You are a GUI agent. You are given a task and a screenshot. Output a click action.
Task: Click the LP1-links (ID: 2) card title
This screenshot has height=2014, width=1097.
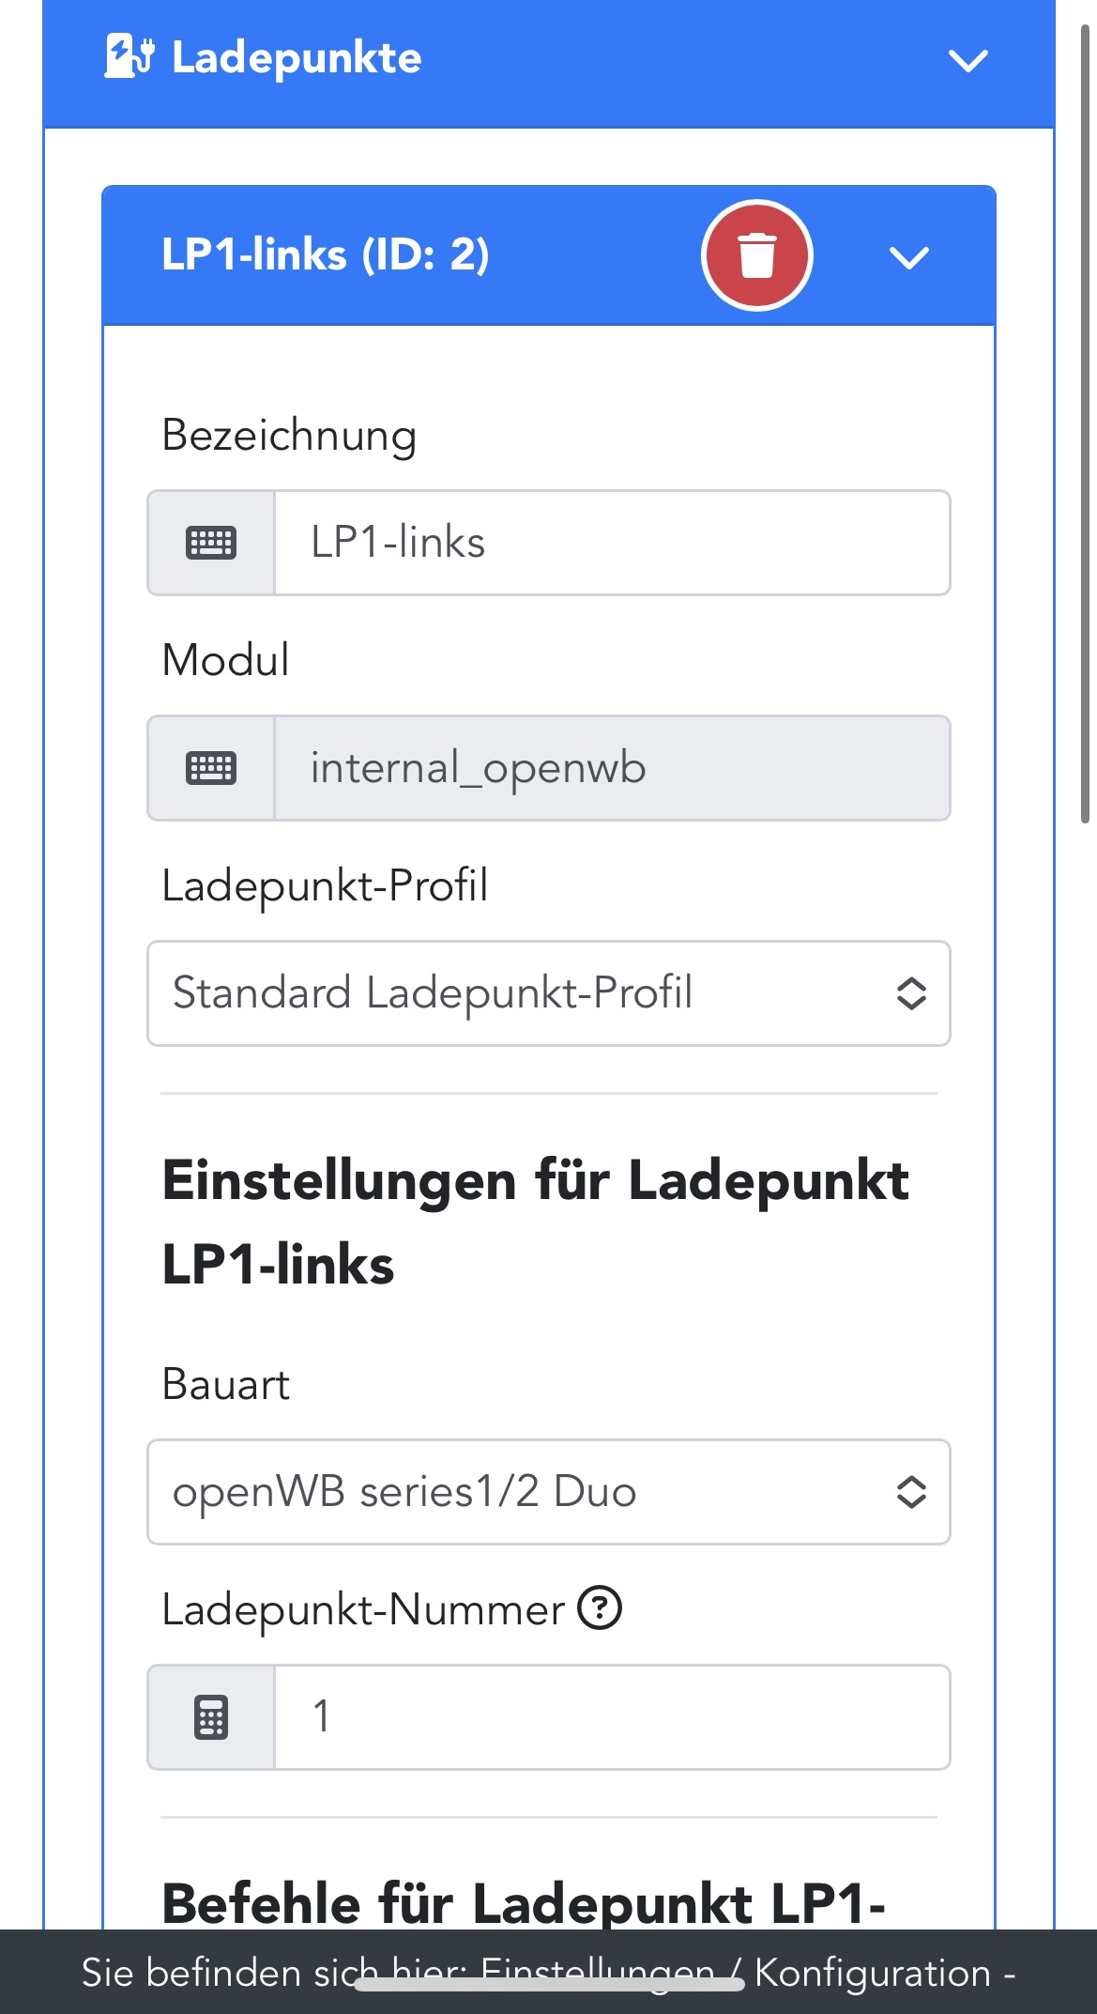tap(325, 254)
